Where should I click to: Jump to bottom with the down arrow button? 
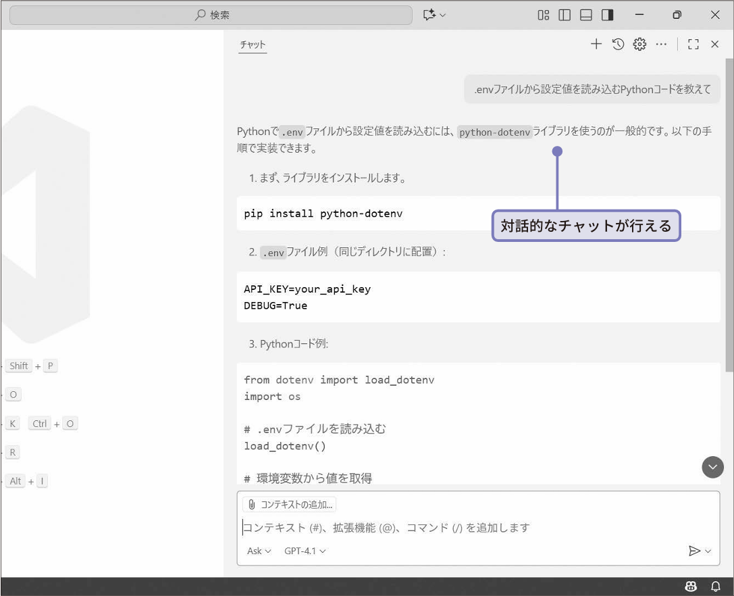(712, 467)
